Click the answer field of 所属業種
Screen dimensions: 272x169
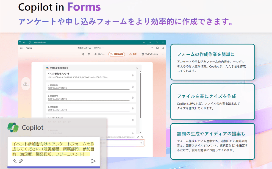[x=89, y=88]
